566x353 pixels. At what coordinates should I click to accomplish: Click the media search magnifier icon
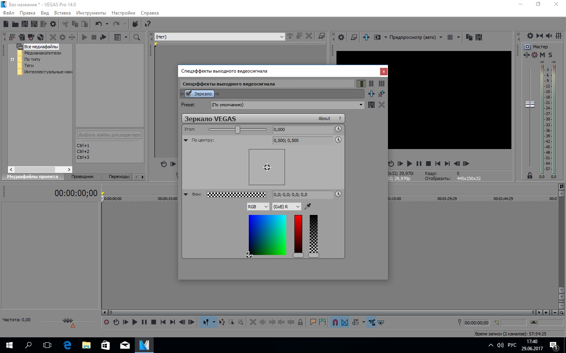point(137,37)
